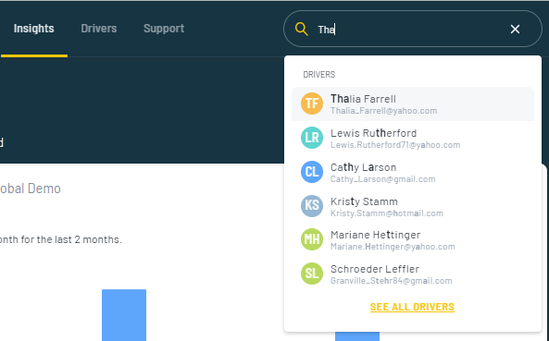The width and height of the screenshot is (549, 341).
Task: Choose Cathy Larson from results
Action: coord(413,172)
